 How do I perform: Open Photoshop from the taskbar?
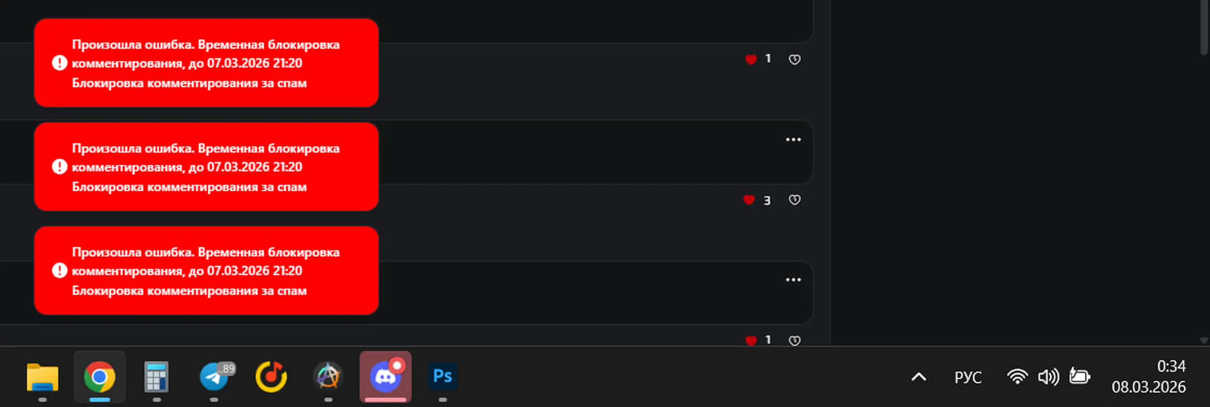coord(443,376)
